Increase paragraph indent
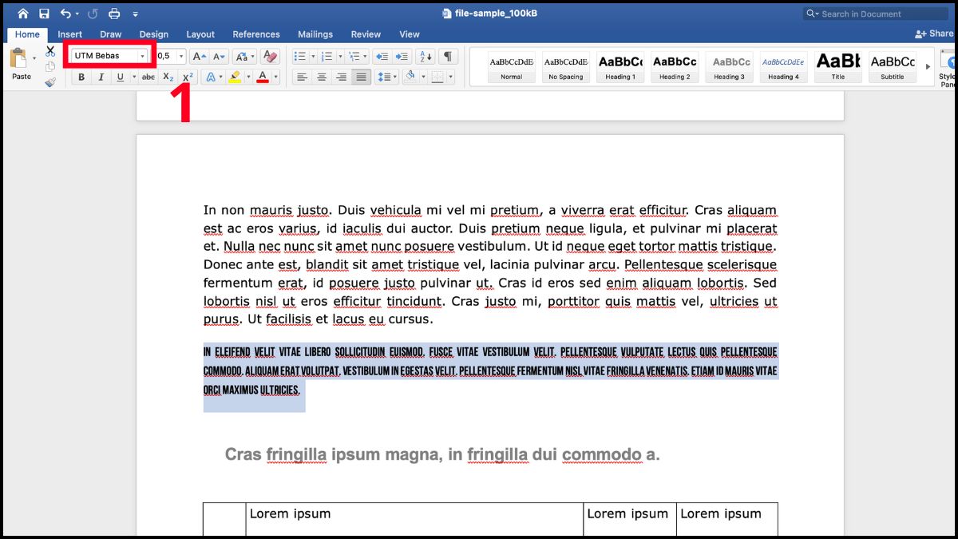 402,57
